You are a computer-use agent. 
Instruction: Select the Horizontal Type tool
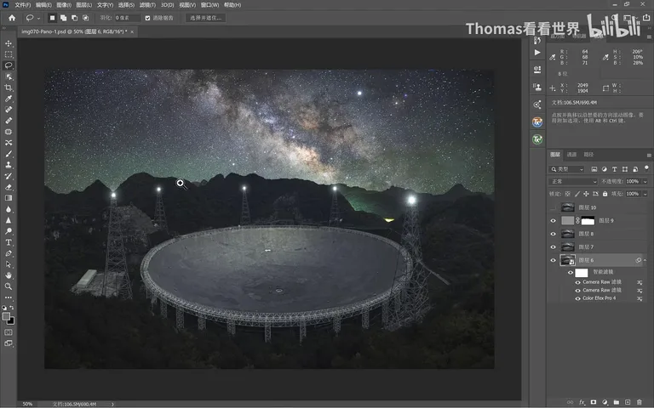9,242
